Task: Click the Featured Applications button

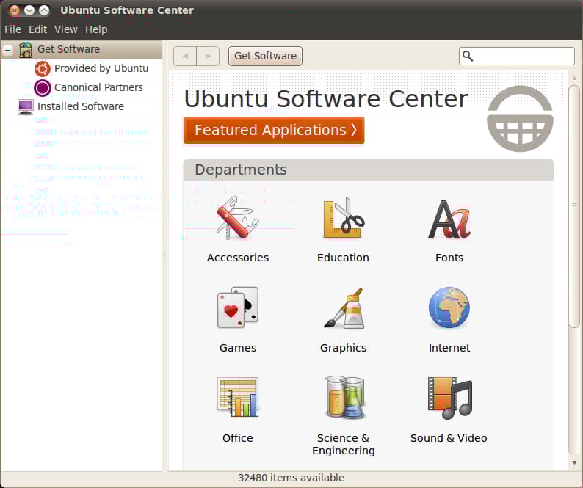Action: coord(274,130)
